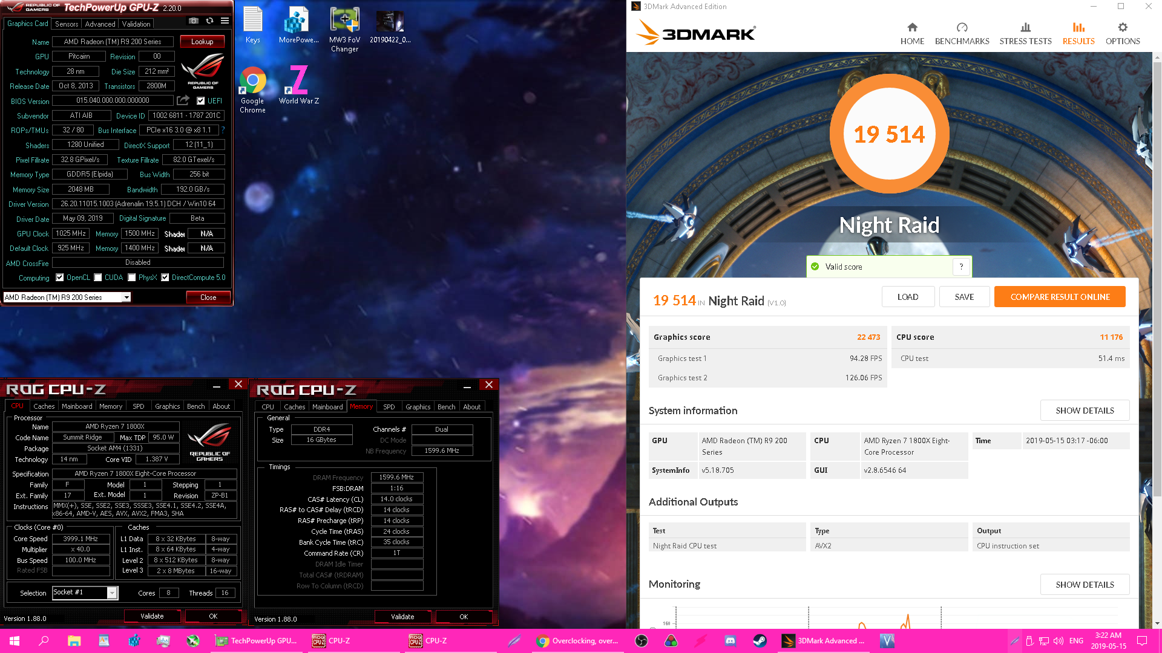1162x653 pixels.
Task: Click OK in right CPU-Z window
Action: [x=464, y=617]
